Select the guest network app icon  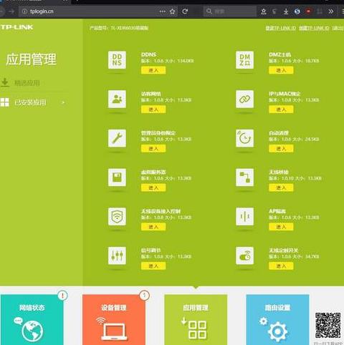(117, 99)
